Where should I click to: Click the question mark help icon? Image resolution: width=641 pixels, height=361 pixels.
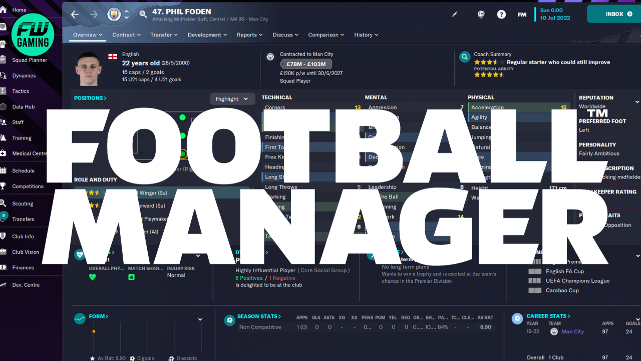pyautogui.click(x=501, y=15)
